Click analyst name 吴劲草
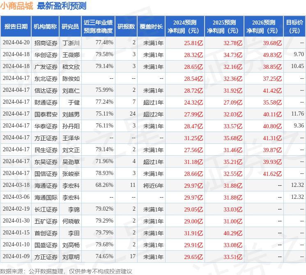Image resolution: width=306 pixels, height=275 pixels. [71, 162]
